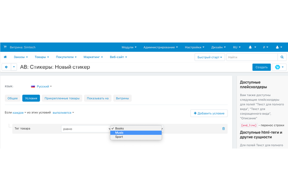Screen dimensions: 288x191
Task: Click the Доступные плейсхолдеры heading
Action: coord(253,85)
